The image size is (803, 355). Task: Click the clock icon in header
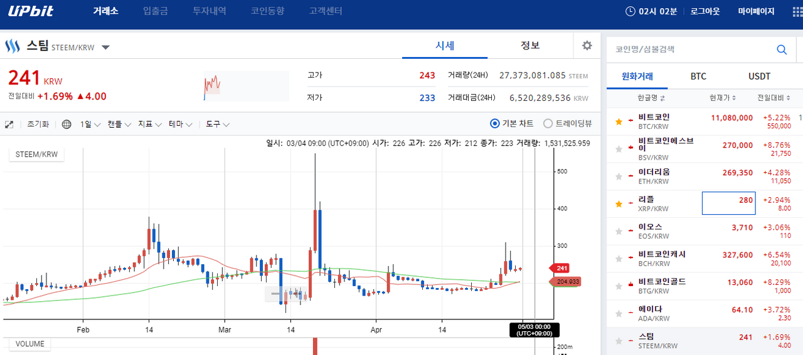630,11
